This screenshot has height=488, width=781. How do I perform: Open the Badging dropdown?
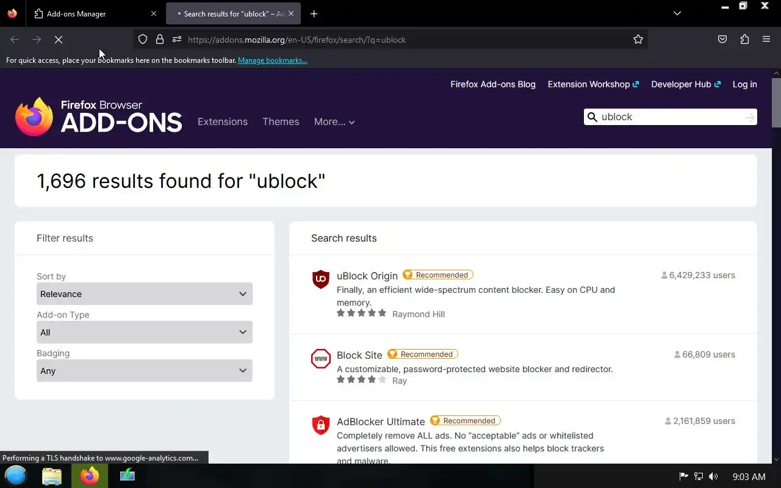(145, 371)
